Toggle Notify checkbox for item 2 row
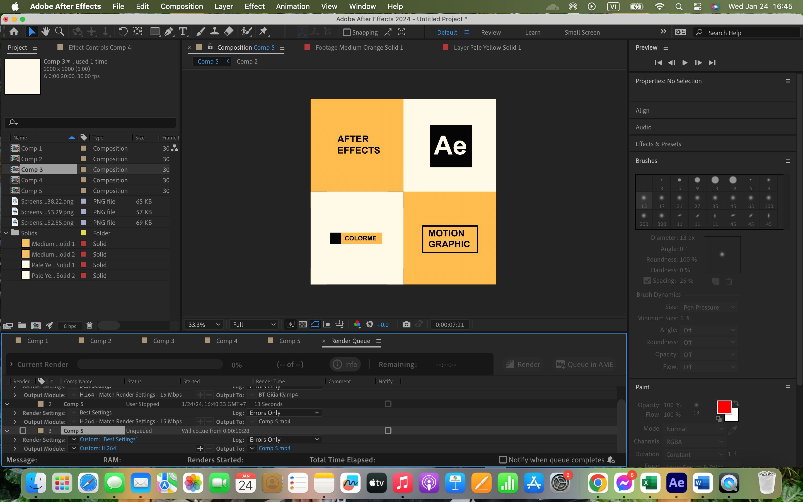The width and height of the screenshot is (803, 502). coord(388,404)
